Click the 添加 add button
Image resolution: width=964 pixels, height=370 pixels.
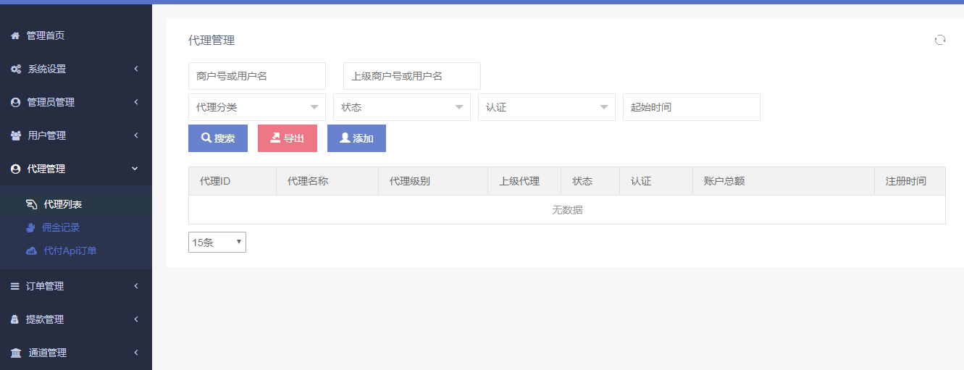(x=356, y=138)
